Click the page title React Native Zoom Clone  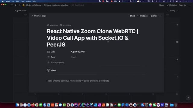point(93,38)
